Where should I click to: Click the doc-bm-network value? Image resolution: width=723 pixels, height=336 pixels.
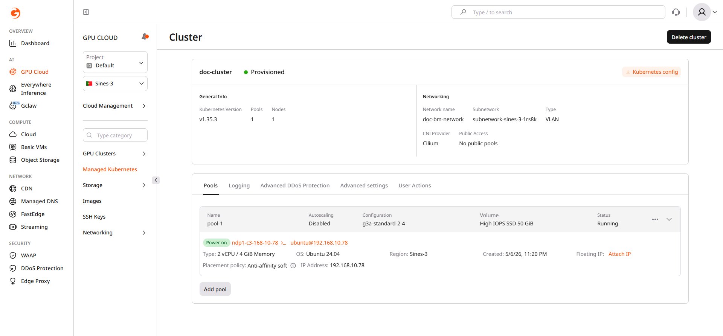(443, 119)
